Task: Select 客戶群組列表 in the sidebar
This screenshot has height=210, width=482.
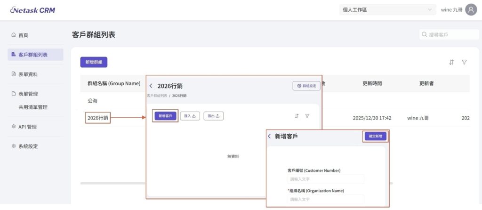Action: tap(33, 55)
